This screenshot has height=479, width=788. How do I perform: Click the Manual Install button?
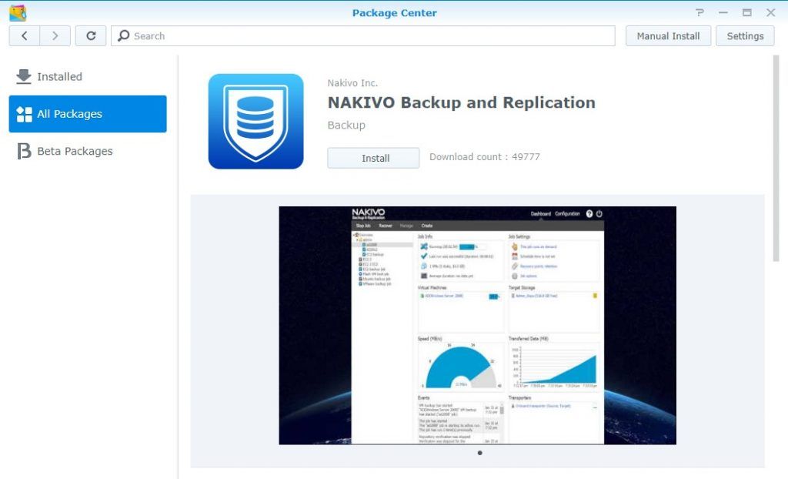pyautogui.click(x=668, y=35)
